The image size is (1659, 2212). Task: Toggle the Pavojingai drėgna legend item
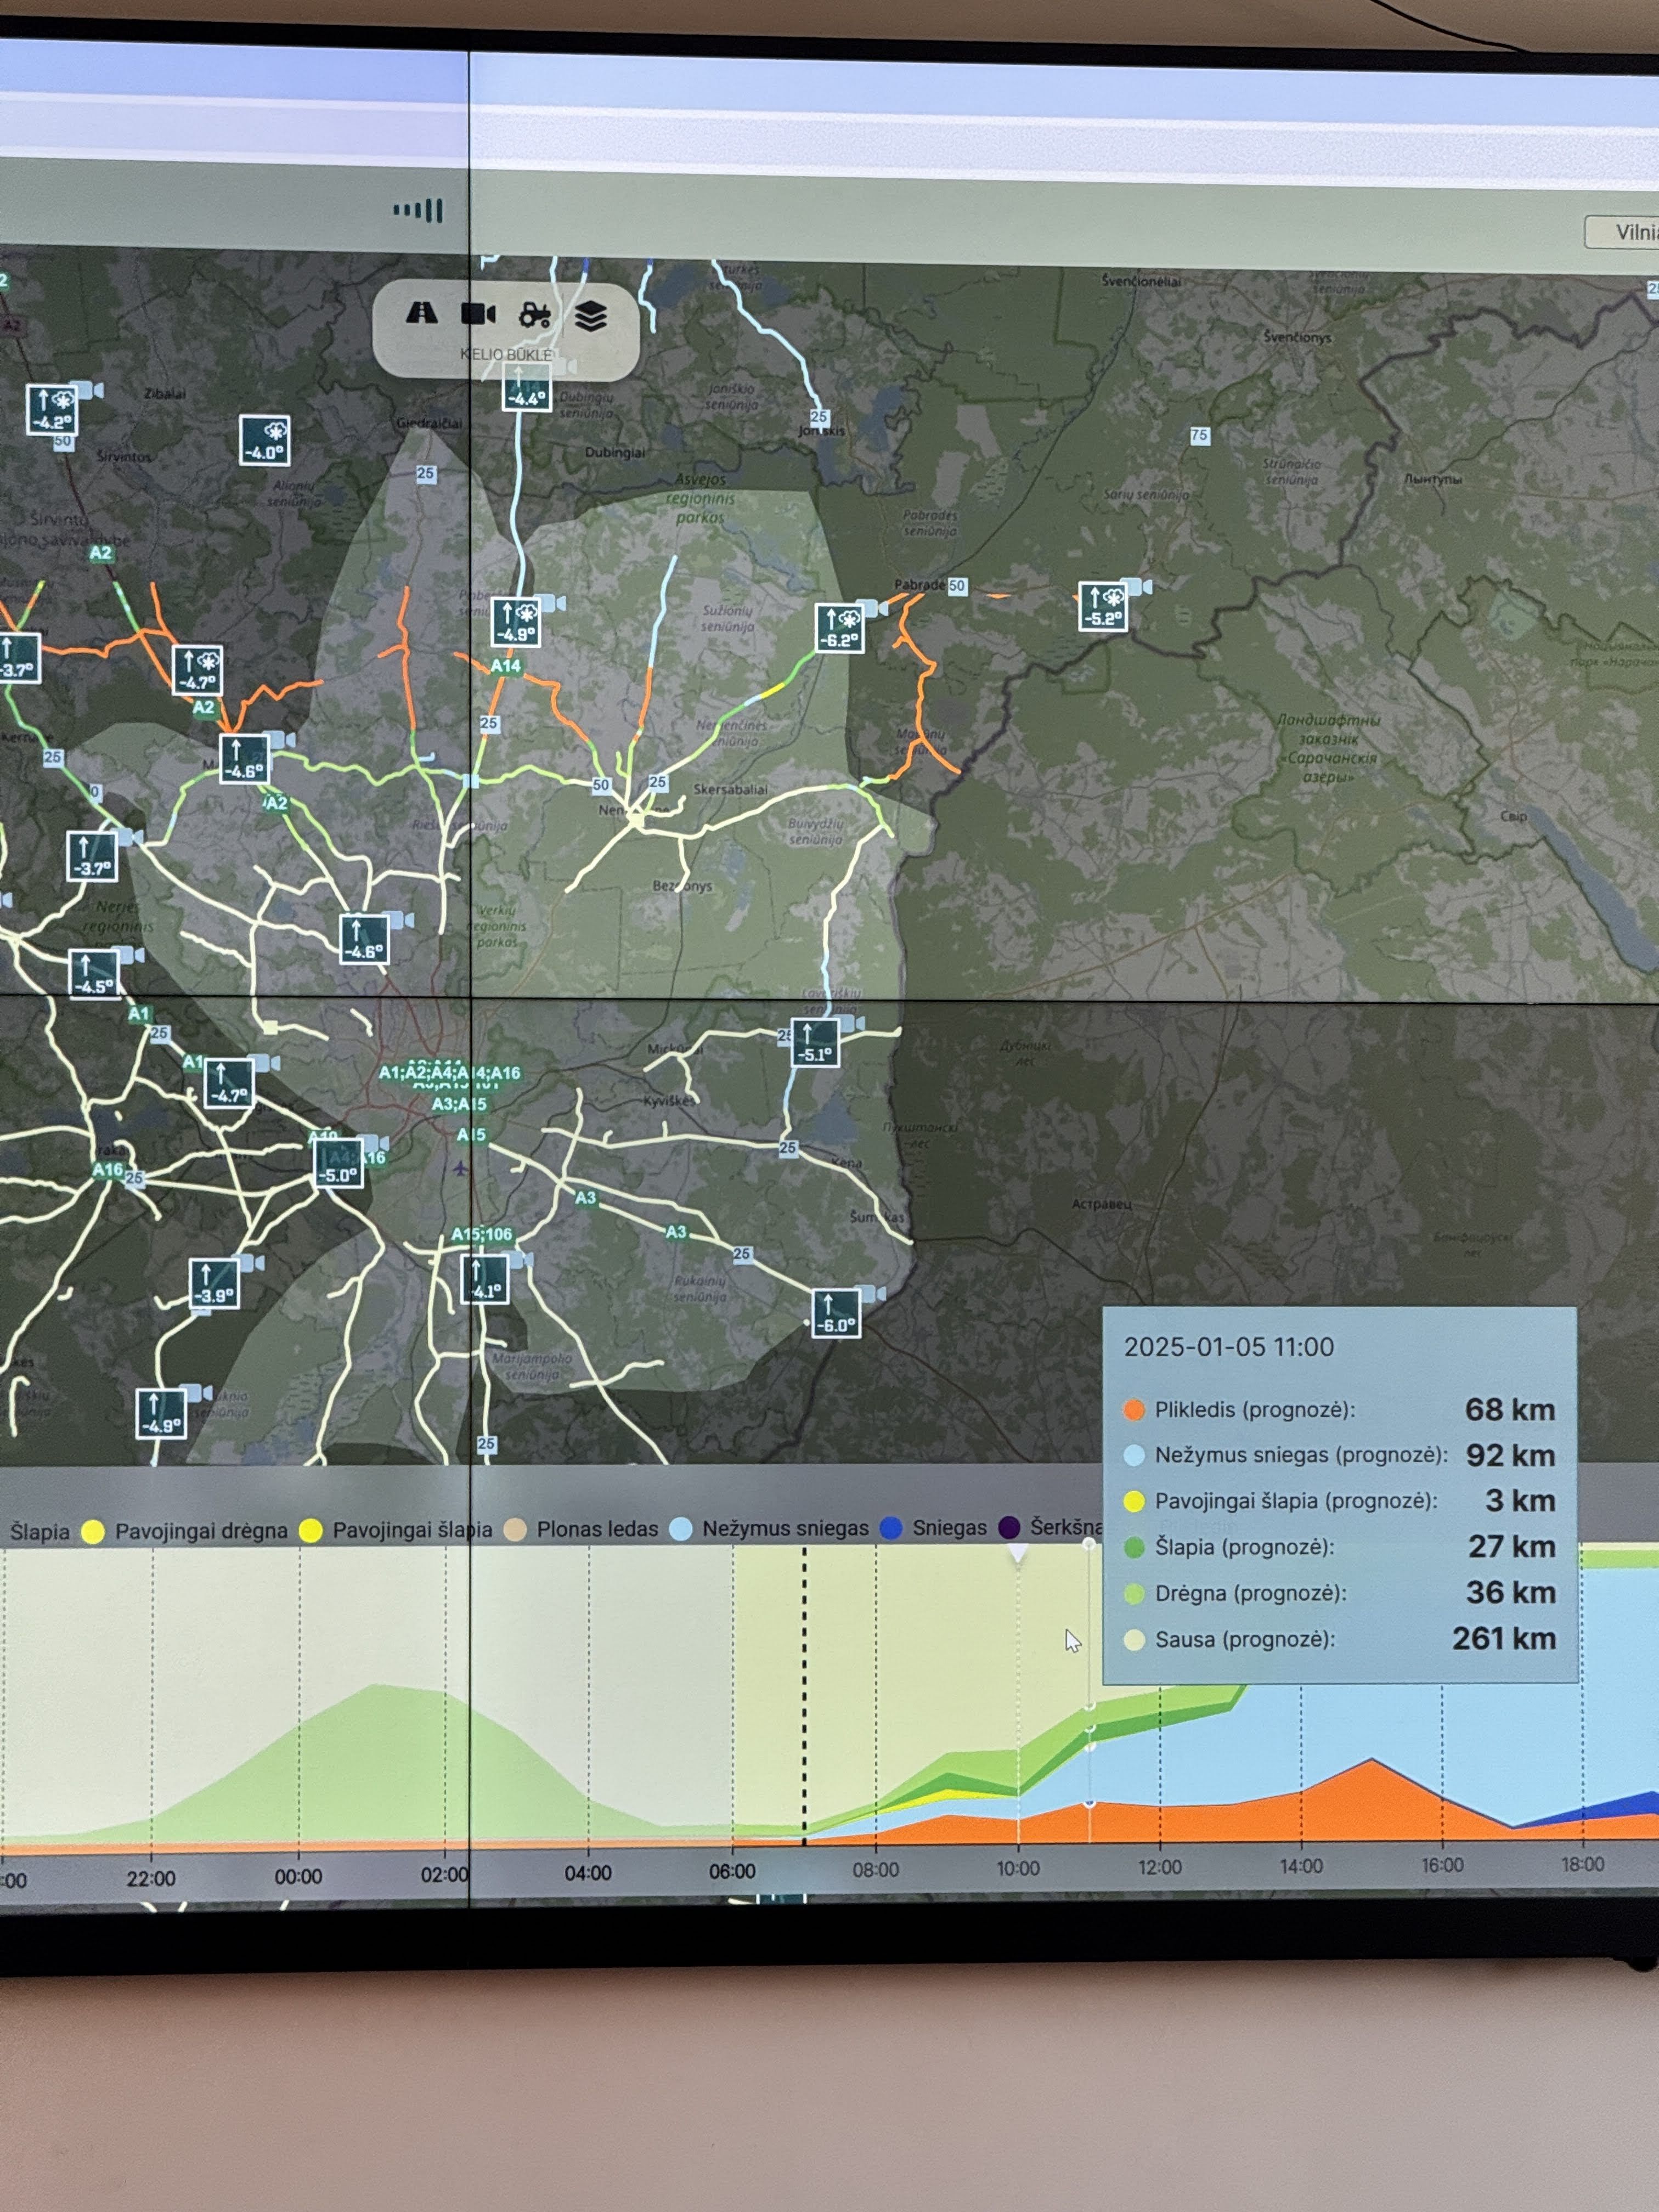tap(200, 1532)
